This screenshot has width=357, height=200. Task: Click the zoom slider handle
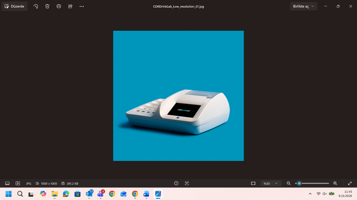pos(299,183)
